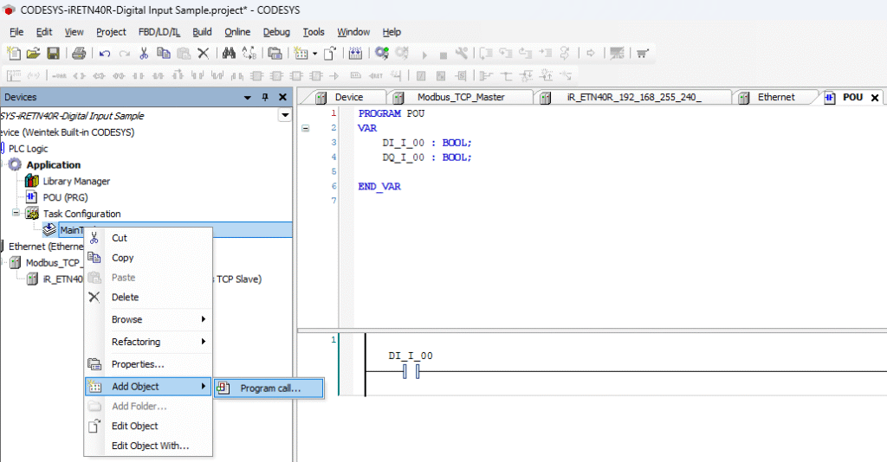Click the Edit Object toolbar icon
Screen dimensions: 887x462
coord(330,53)
